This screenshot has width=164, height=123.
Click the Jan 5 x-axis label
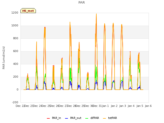(140, 106)
